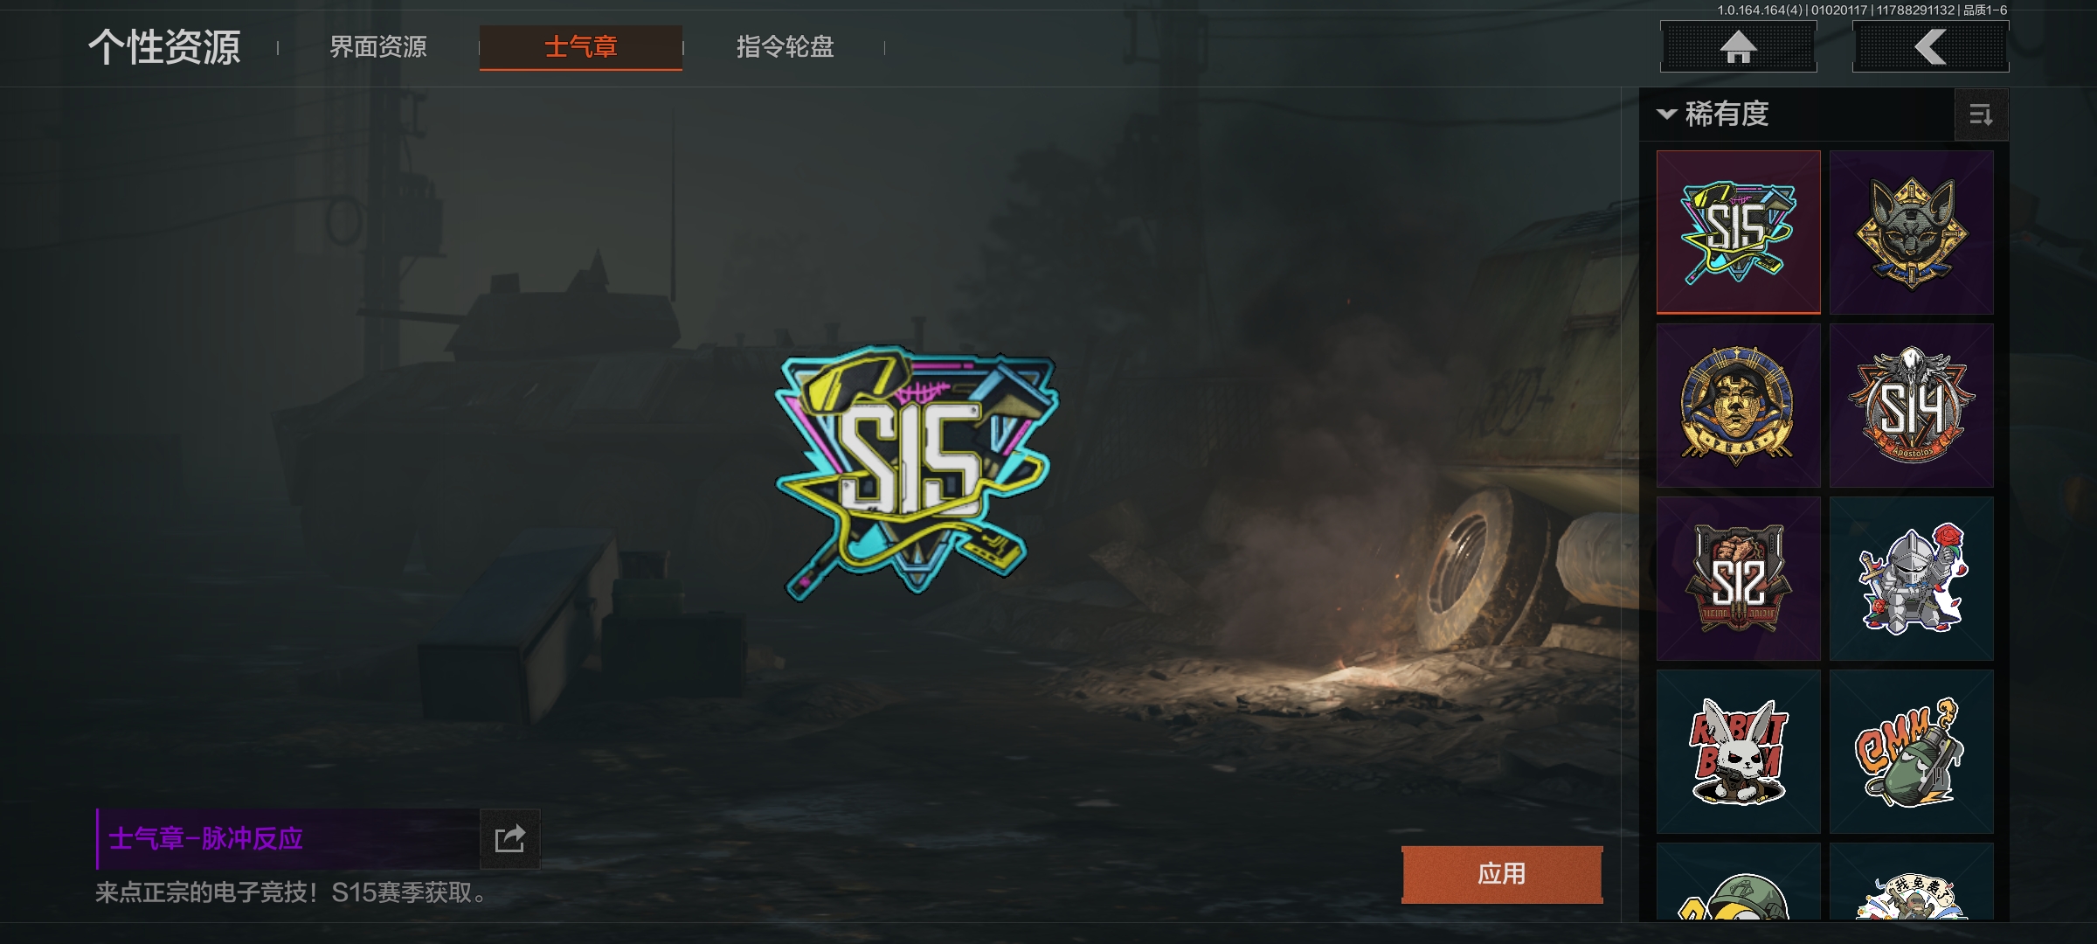Return using the back arrow icon

(1930, 46)
